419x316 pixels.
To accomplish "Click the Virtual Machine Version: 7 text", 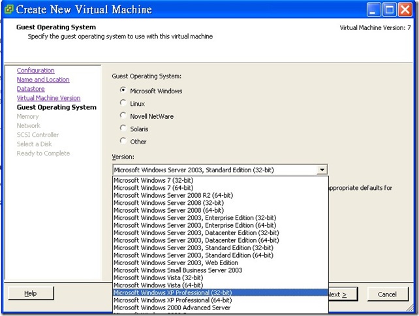I will pyautogui.click(x=375, y=27).
